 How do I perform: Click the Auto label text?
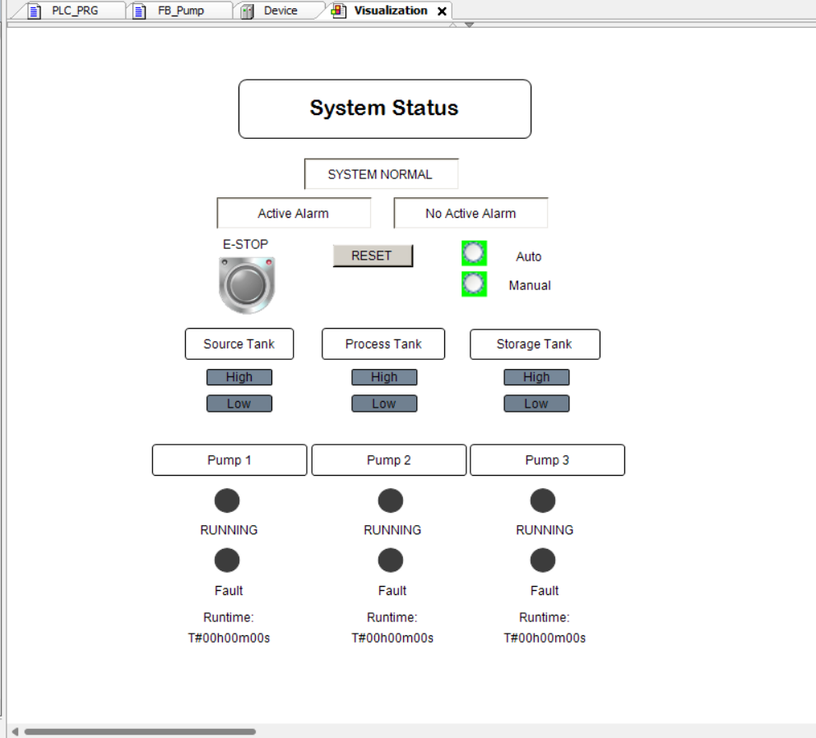[x=529, y=256]
